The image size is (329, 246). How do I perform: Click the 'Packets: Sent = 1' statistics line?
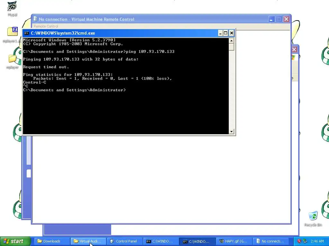tap(102, 78)
